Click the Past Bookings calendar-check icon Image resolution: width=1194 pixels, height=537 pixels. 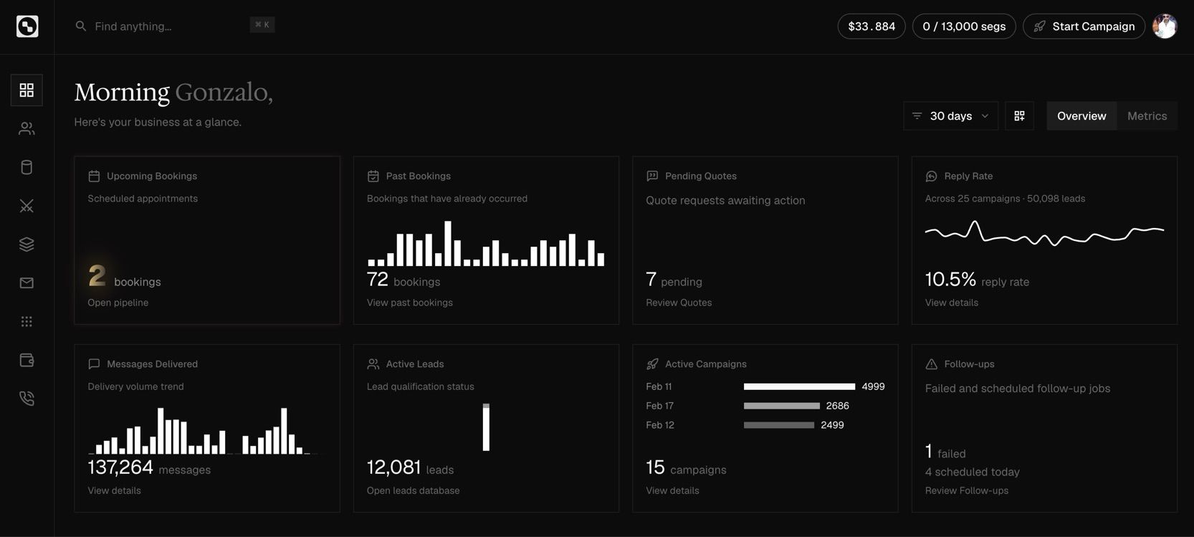(373, 176)
